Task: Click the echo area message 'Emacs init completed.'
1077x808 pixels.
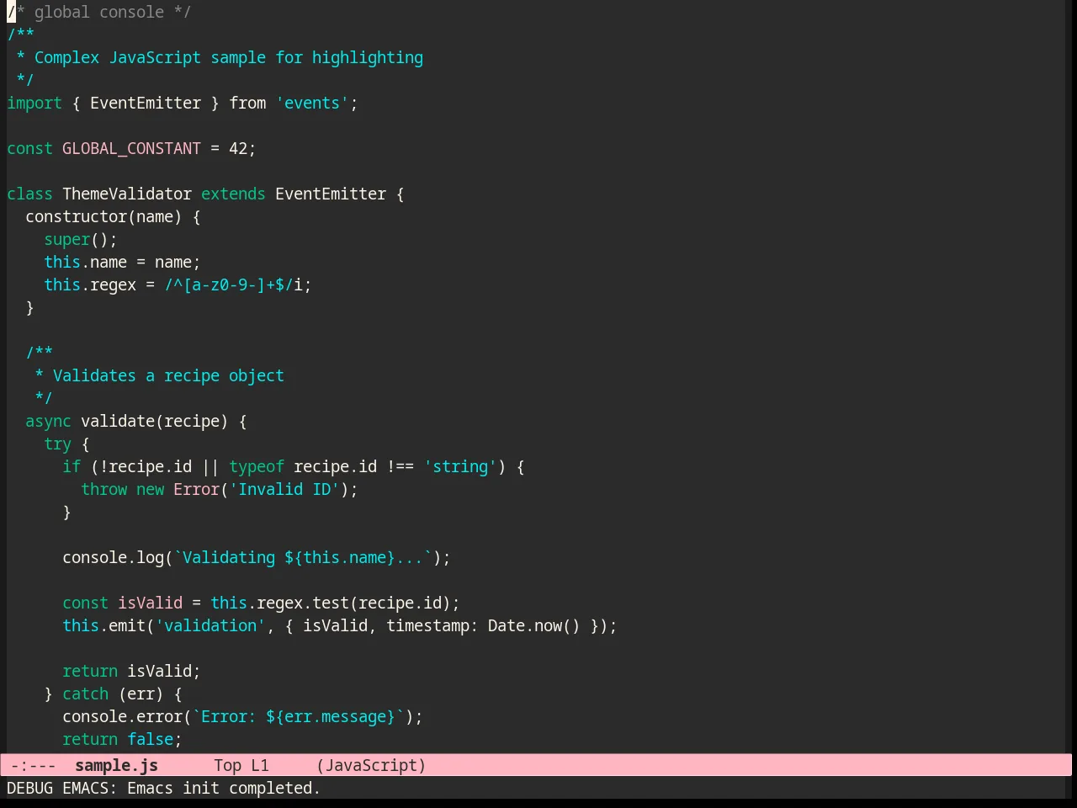Action: click(224, 788)
